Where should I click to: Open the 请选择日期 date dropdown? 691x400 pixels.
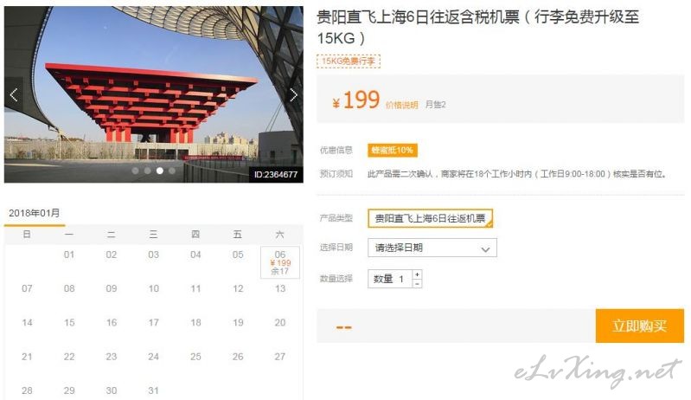[432, 248]
